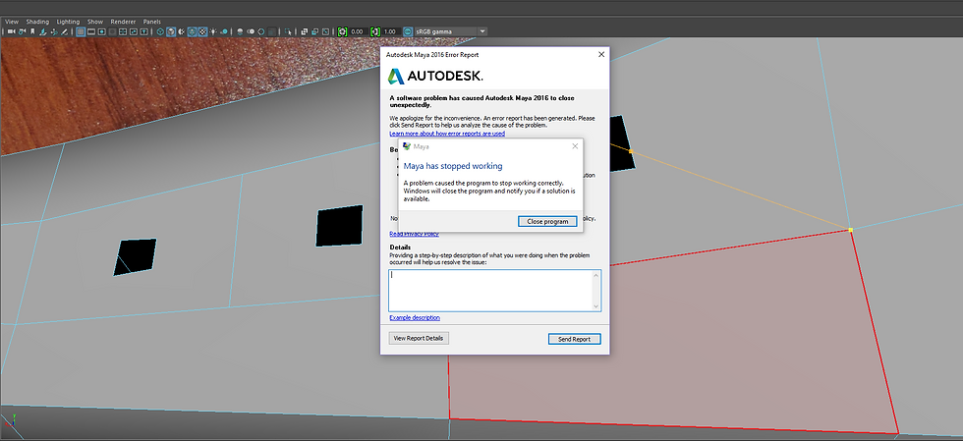Toggle the Safe Title overlay
This screenshot has height=441, width=963.
(x=143, y=30)
